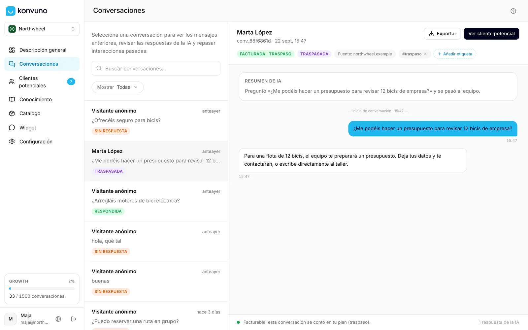This screenshot has height=330, width=528.
Task: Click the Northwheel workspace avatar icon
Action: point(12,29)
